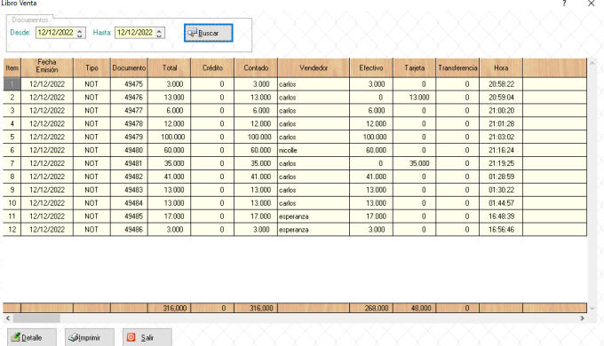
Task: Click the Vendedor column header
Action: point(314,67)
